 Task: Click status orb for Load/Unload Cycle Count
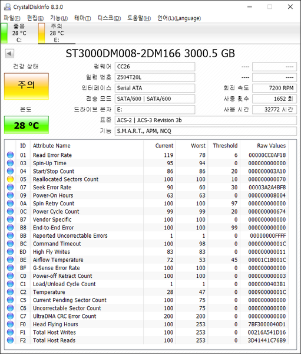pyautogui.click(x=10, y=284)
